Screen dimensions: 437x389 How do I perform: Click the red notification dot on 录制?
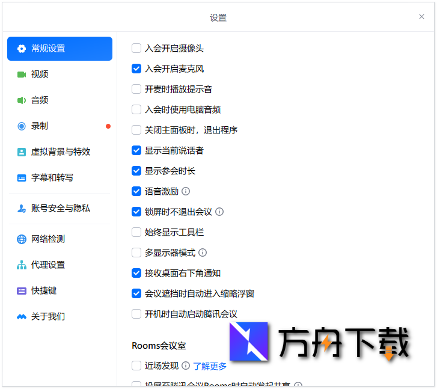(108, 126)
